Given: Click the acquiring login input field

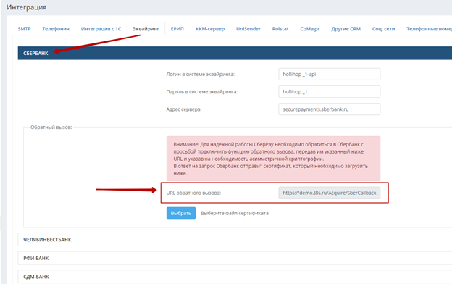Looking at the screenshot, I should pyautogui.click(x=329, y=74).
